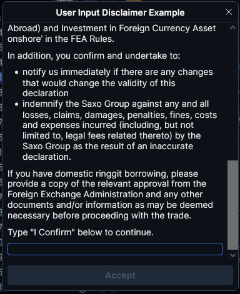Focus the "I Confirm" text input field

[x=115, y=249]
